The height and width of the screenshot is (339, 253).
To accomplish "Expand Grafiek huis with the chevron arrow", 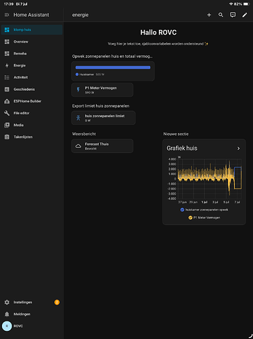I will (x=238, y=148).
